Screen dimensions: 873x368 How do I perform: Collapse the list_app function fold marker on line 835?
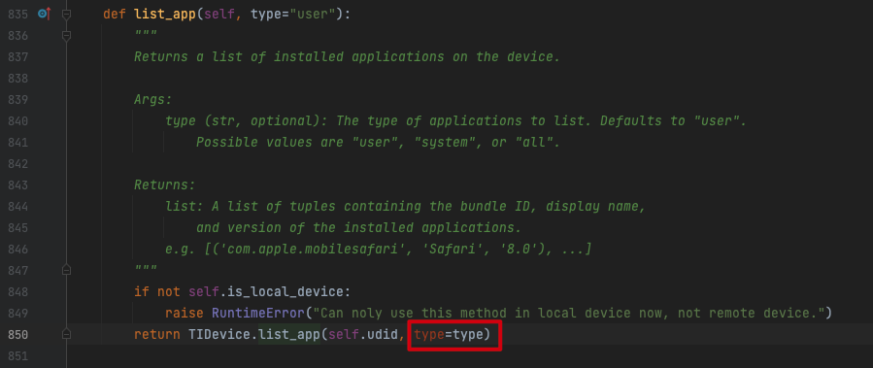coord(66,14)
